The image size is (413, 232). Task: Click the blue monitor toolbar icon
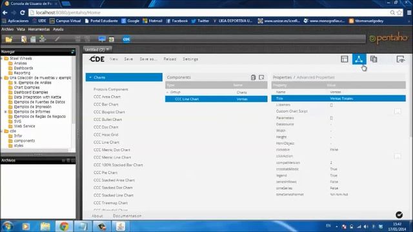[x=102, y=39]
